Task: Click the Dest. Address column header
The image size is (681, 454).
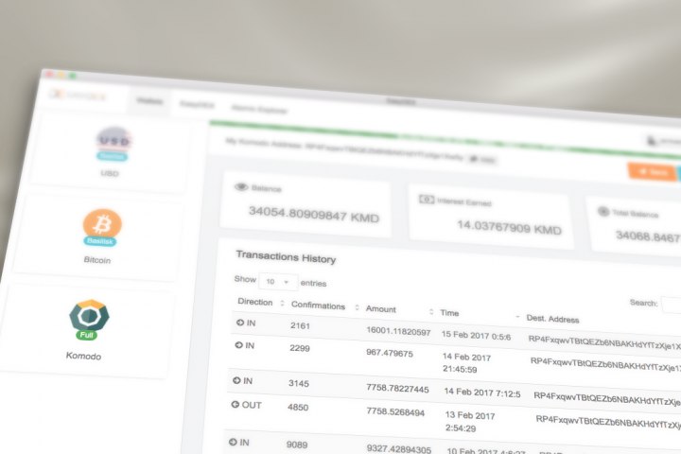Action: [x=552, y=319]
